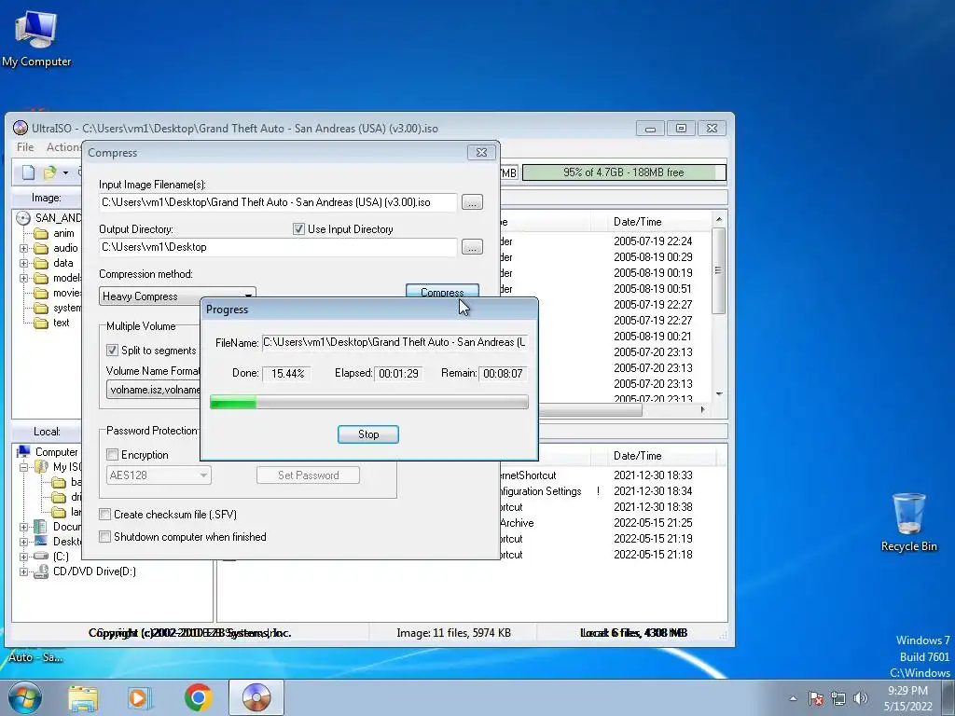Click UltraISO taskbar icon
955x716 pixels.
point(256,697)
